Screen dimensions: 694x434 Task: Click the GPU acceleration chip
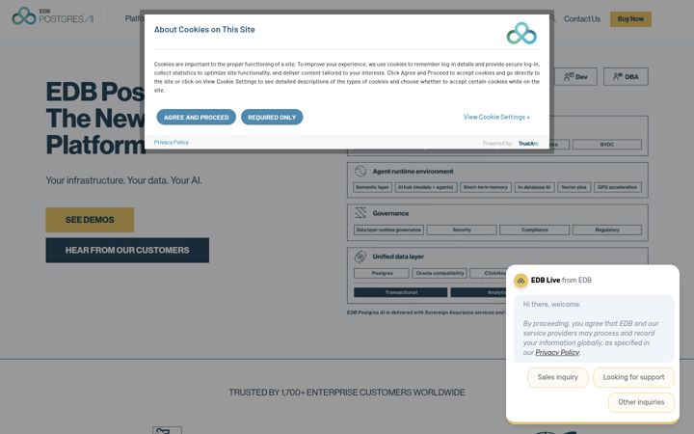tap(618, 187)
